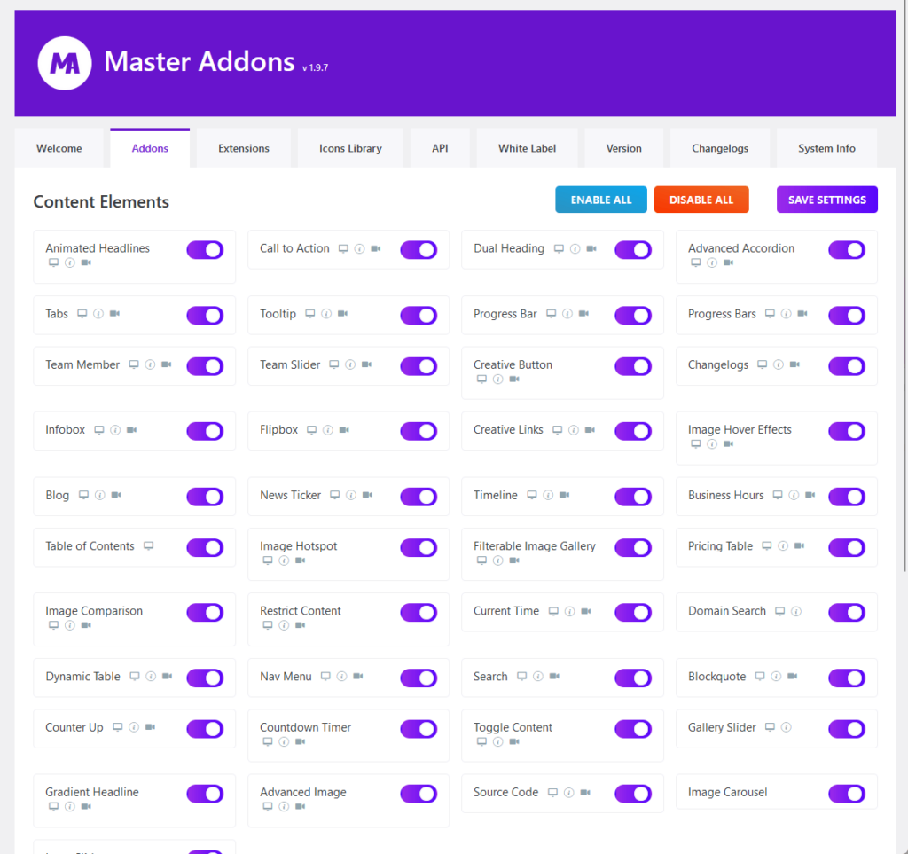Viewport: 908px width, 854px height.
Task: Open the Blockquote documentation info icon
Action: point(776,677)
